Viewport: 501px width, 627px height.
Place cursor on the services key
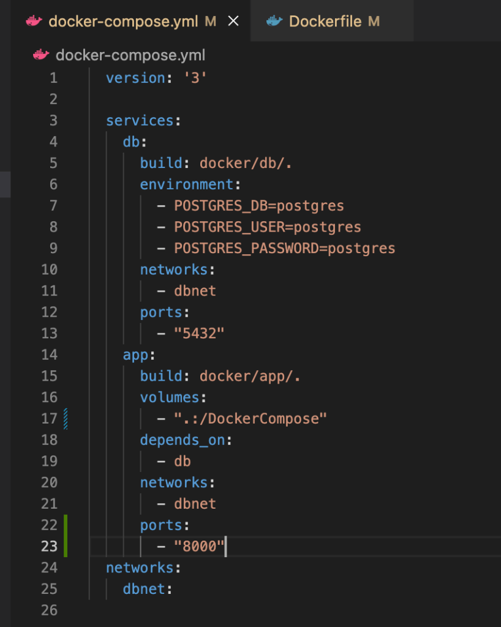pos(140,120)
